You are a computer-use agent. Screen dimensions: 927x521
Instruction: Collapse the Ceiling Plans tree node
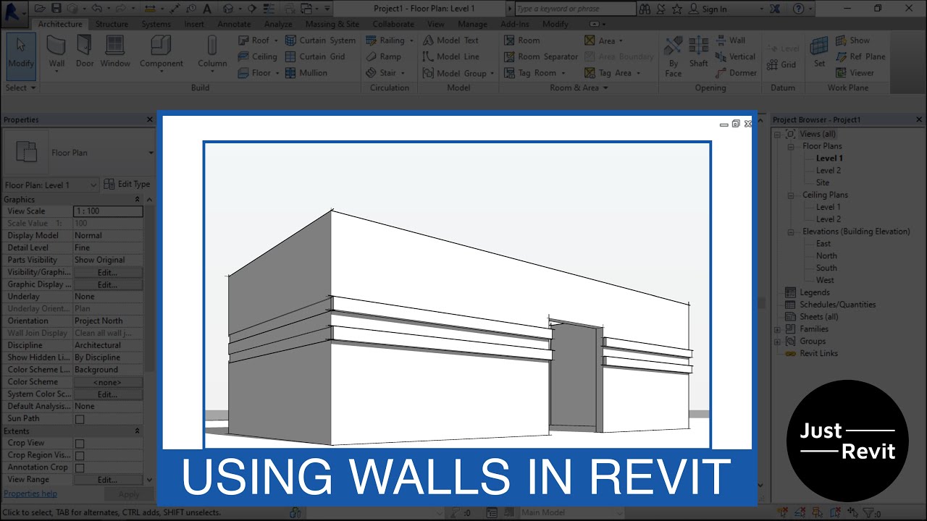[x=792, y=195]
